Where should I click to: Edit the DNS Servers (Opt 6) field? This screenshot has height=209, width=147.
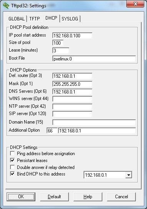72,92
